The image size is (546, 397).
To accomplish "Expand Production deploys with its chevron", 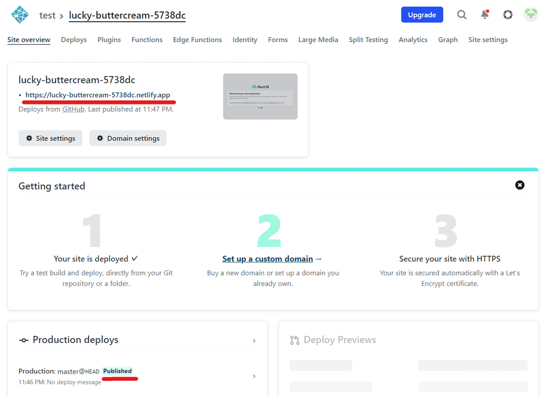I will pyautogui.click(x=254, y=341).
